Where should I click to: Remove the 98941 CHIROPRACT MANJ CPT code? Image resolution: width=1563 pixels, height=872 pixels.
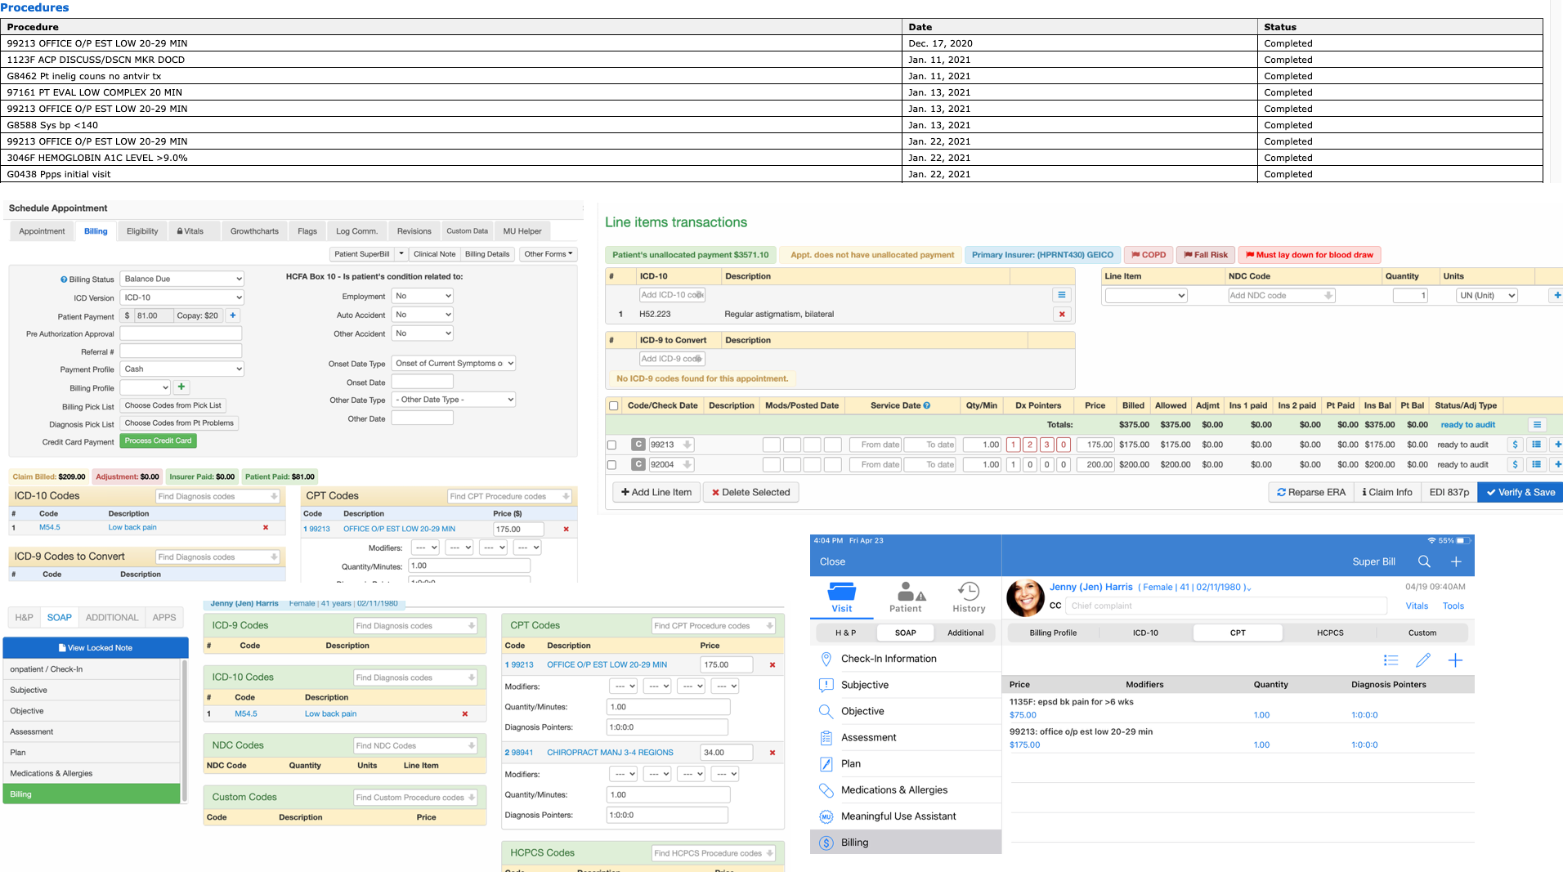772,753
